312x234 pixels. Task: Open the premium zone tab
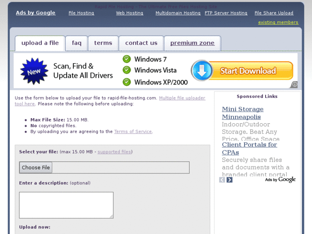pos(192,43)
